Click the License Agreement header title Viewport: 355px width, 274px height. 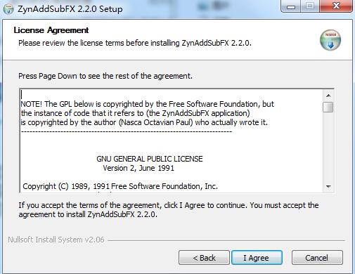pos(51,30)
